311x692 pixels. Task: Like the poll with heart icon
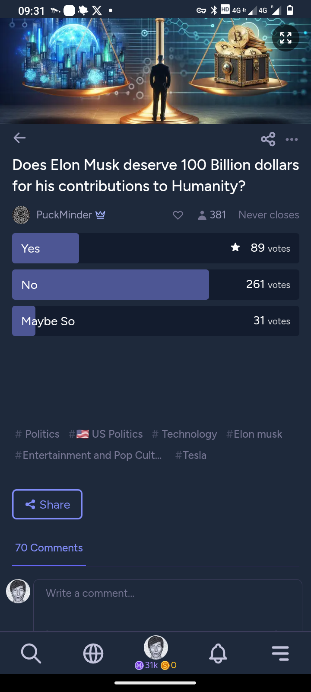coord(178,215)
